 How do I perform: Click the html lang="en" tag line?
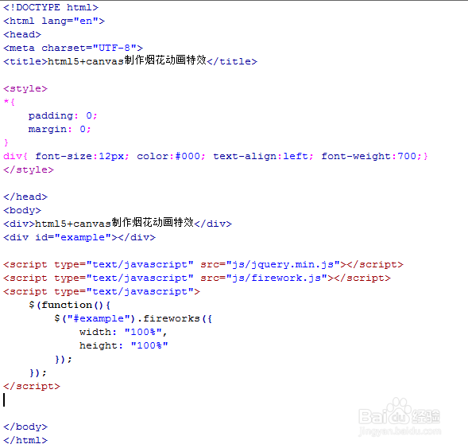pos(54,21)
